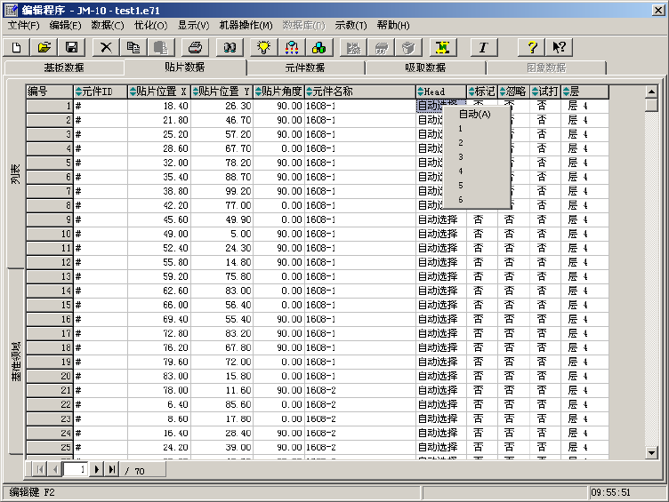Open Help with the question mark icon
669x502 pixels.
point(532,47)
